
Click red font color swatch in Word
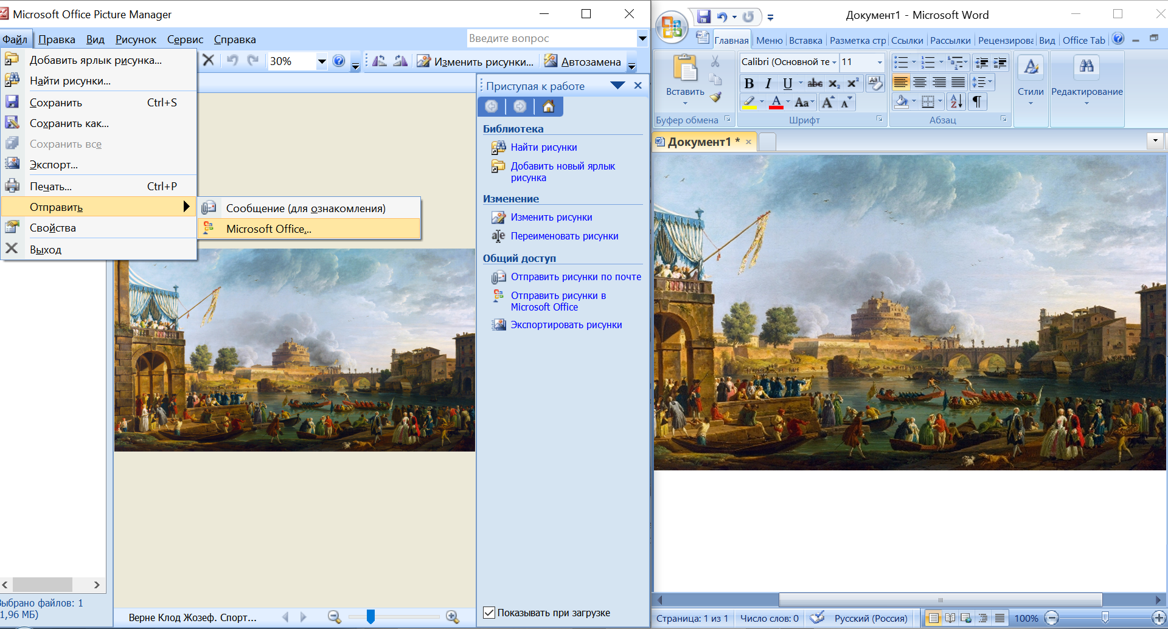[776, 102]
